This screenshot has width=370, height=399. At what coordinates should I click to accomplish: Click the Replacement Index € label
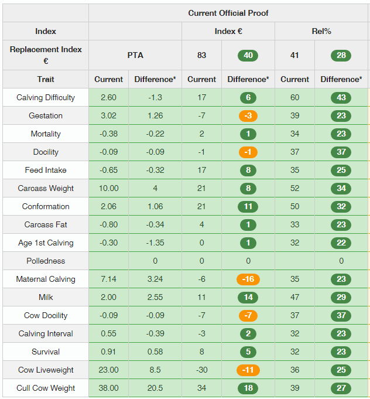click(x=46, y=55)
